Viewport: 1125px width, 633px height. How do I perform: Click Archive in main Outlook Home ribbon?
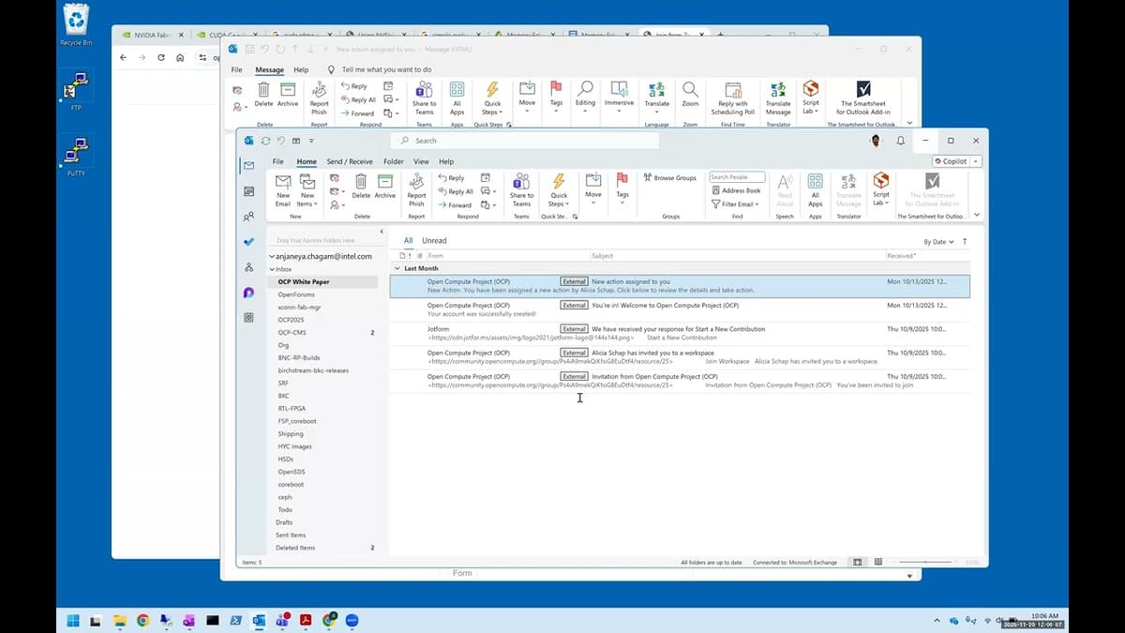[385, 186]
